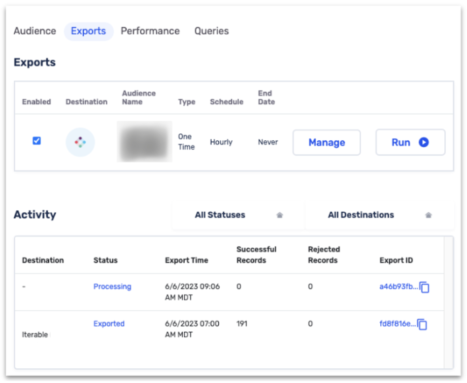Click the 'One Time' type value
467x383 pixels.
(x=186, y=142)
